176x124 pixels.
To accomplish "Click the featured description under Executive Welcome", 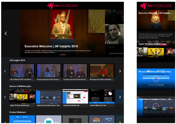I will (57, 51).
